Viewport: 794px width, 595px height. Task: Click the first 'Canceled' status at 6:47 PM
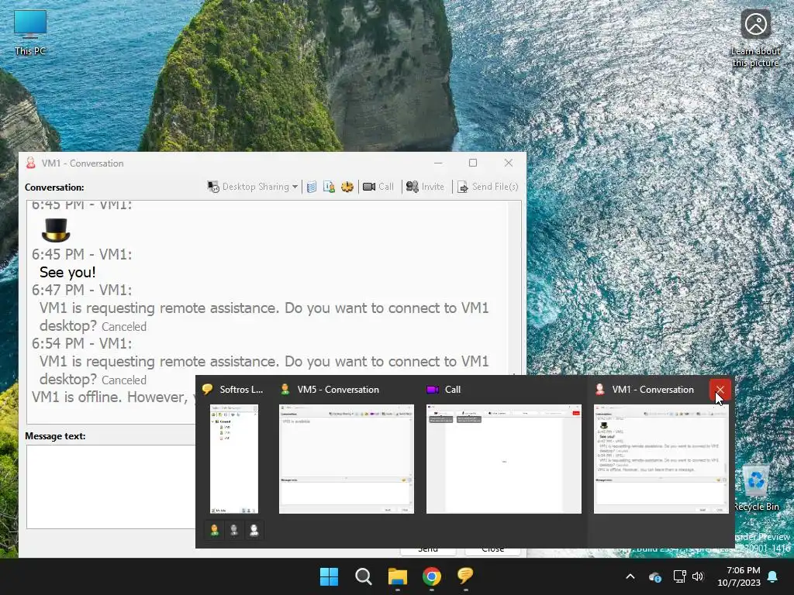coord(124,327)
